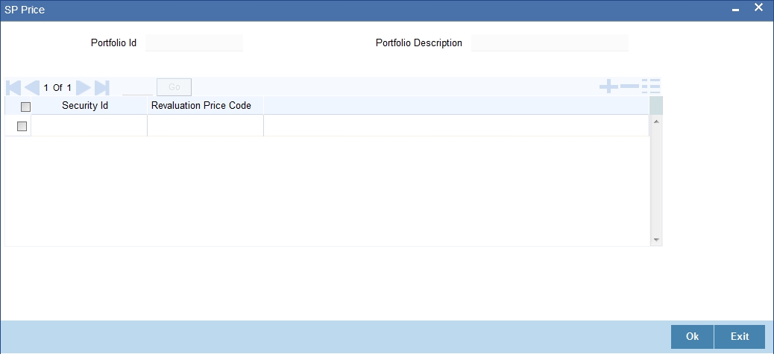Click the Security Id cell in first row
The width and height of the screenshot is (774, 360).
click(89, 126)
